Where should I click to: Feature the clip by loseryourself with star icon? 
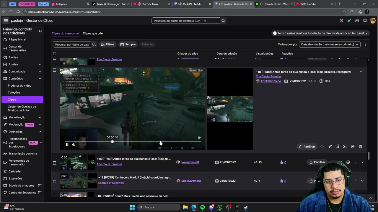click(348, 162)
